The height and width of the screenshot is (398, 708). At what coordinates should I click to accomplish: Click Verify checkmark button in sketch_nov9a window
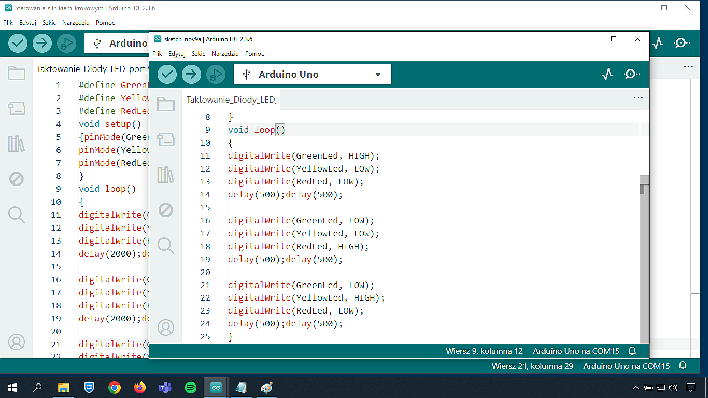coord(167,74)
